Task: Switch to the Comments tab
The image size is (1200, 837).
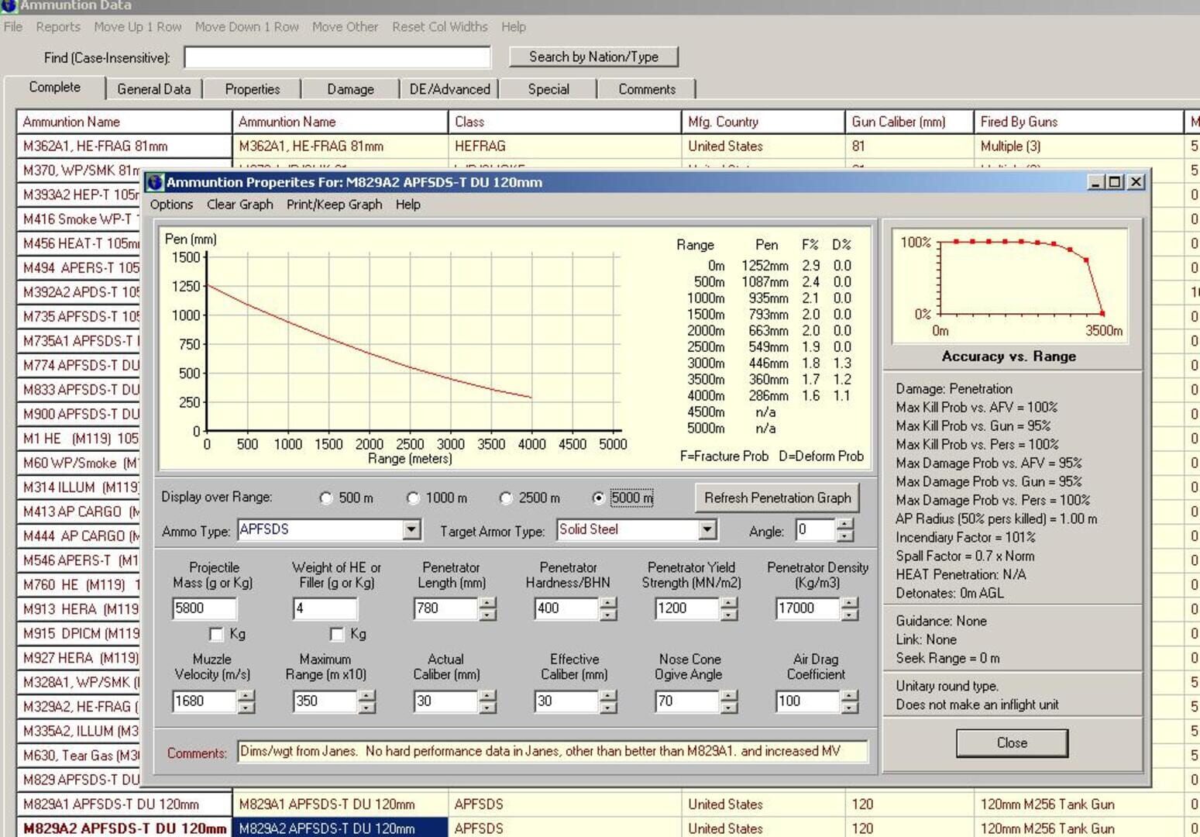Action: click(646, 88)
